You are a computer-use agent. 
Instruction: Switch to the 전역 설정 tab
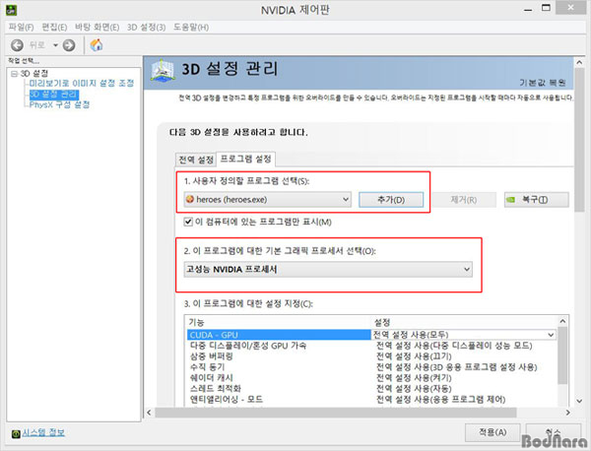[196, 160]
